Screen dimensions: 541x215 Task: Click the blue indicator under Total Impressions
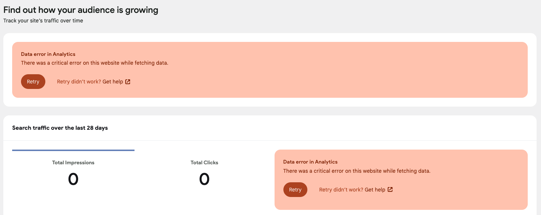[73, 150]
